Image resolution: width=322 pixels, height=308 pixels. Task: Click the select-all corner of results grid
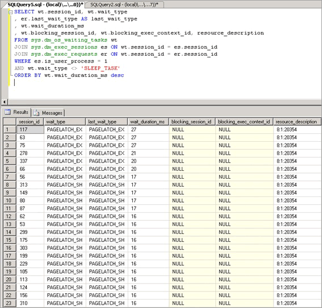(10, 122)
